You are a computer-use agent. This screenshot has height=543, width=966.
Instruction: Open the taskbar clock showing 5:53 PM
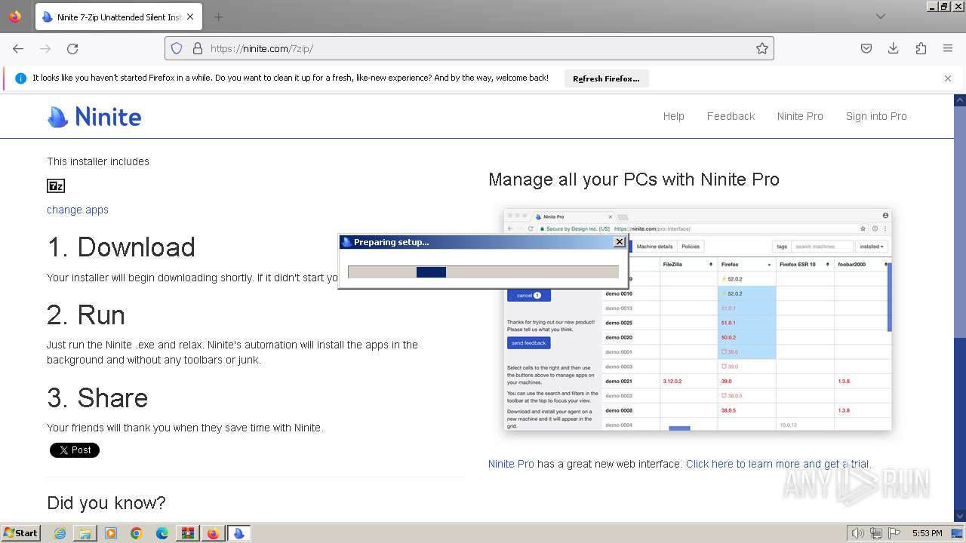(x=927, y=533)
